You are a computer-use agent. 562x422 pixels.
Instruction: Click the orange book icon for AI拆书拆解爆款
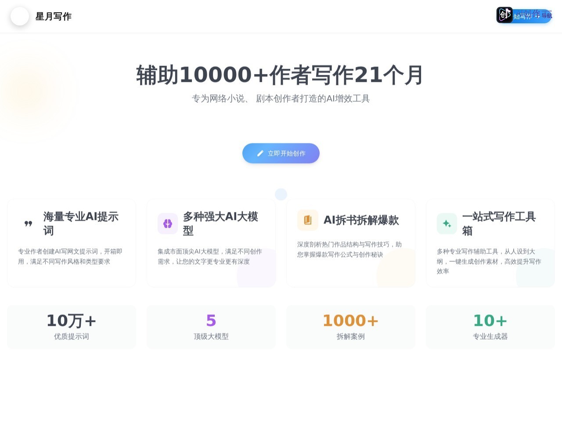307,220
